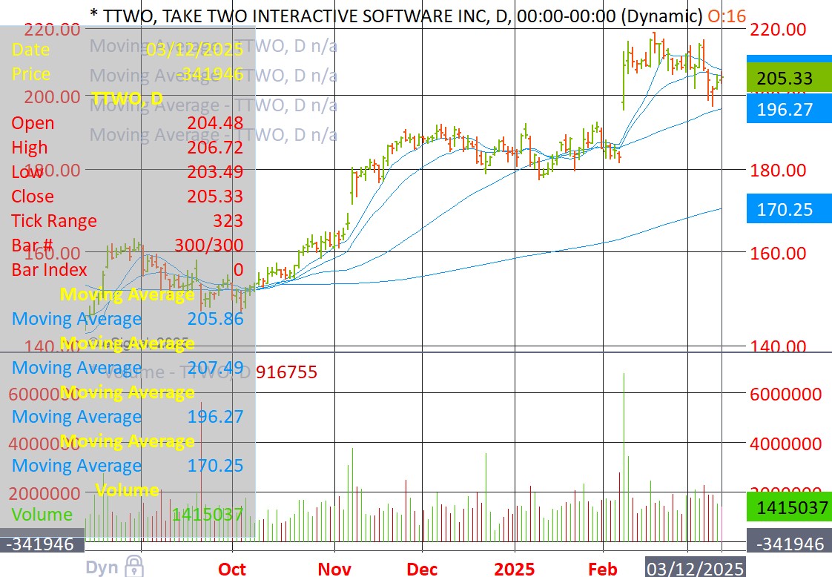The image size is (832, 577).
Task: Select the Tick Range value 323
Action: click(228, 221)
